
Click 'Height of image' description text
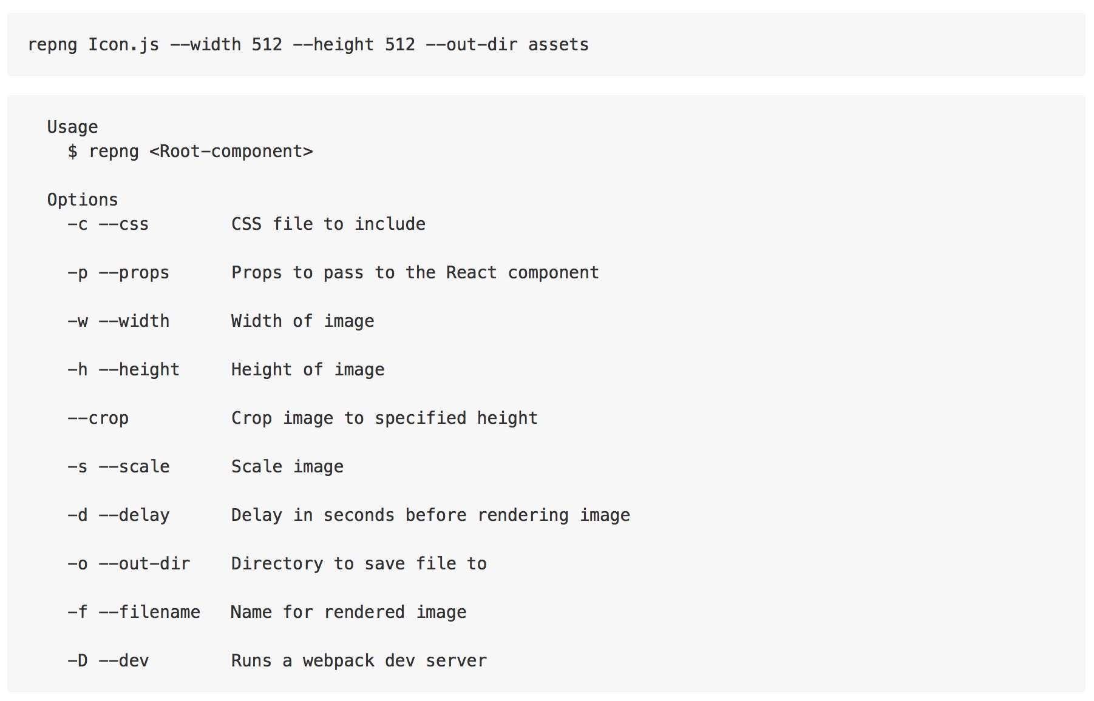[x=308, y=369]
